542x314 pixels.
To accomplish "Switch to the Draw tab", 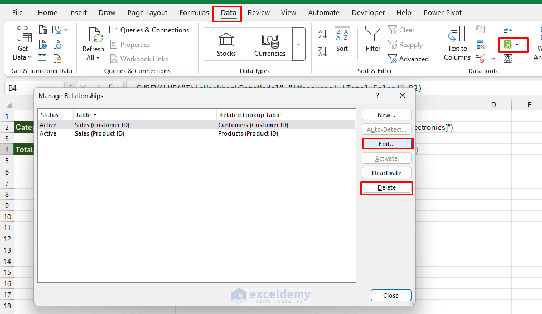I will pos(107,13).
